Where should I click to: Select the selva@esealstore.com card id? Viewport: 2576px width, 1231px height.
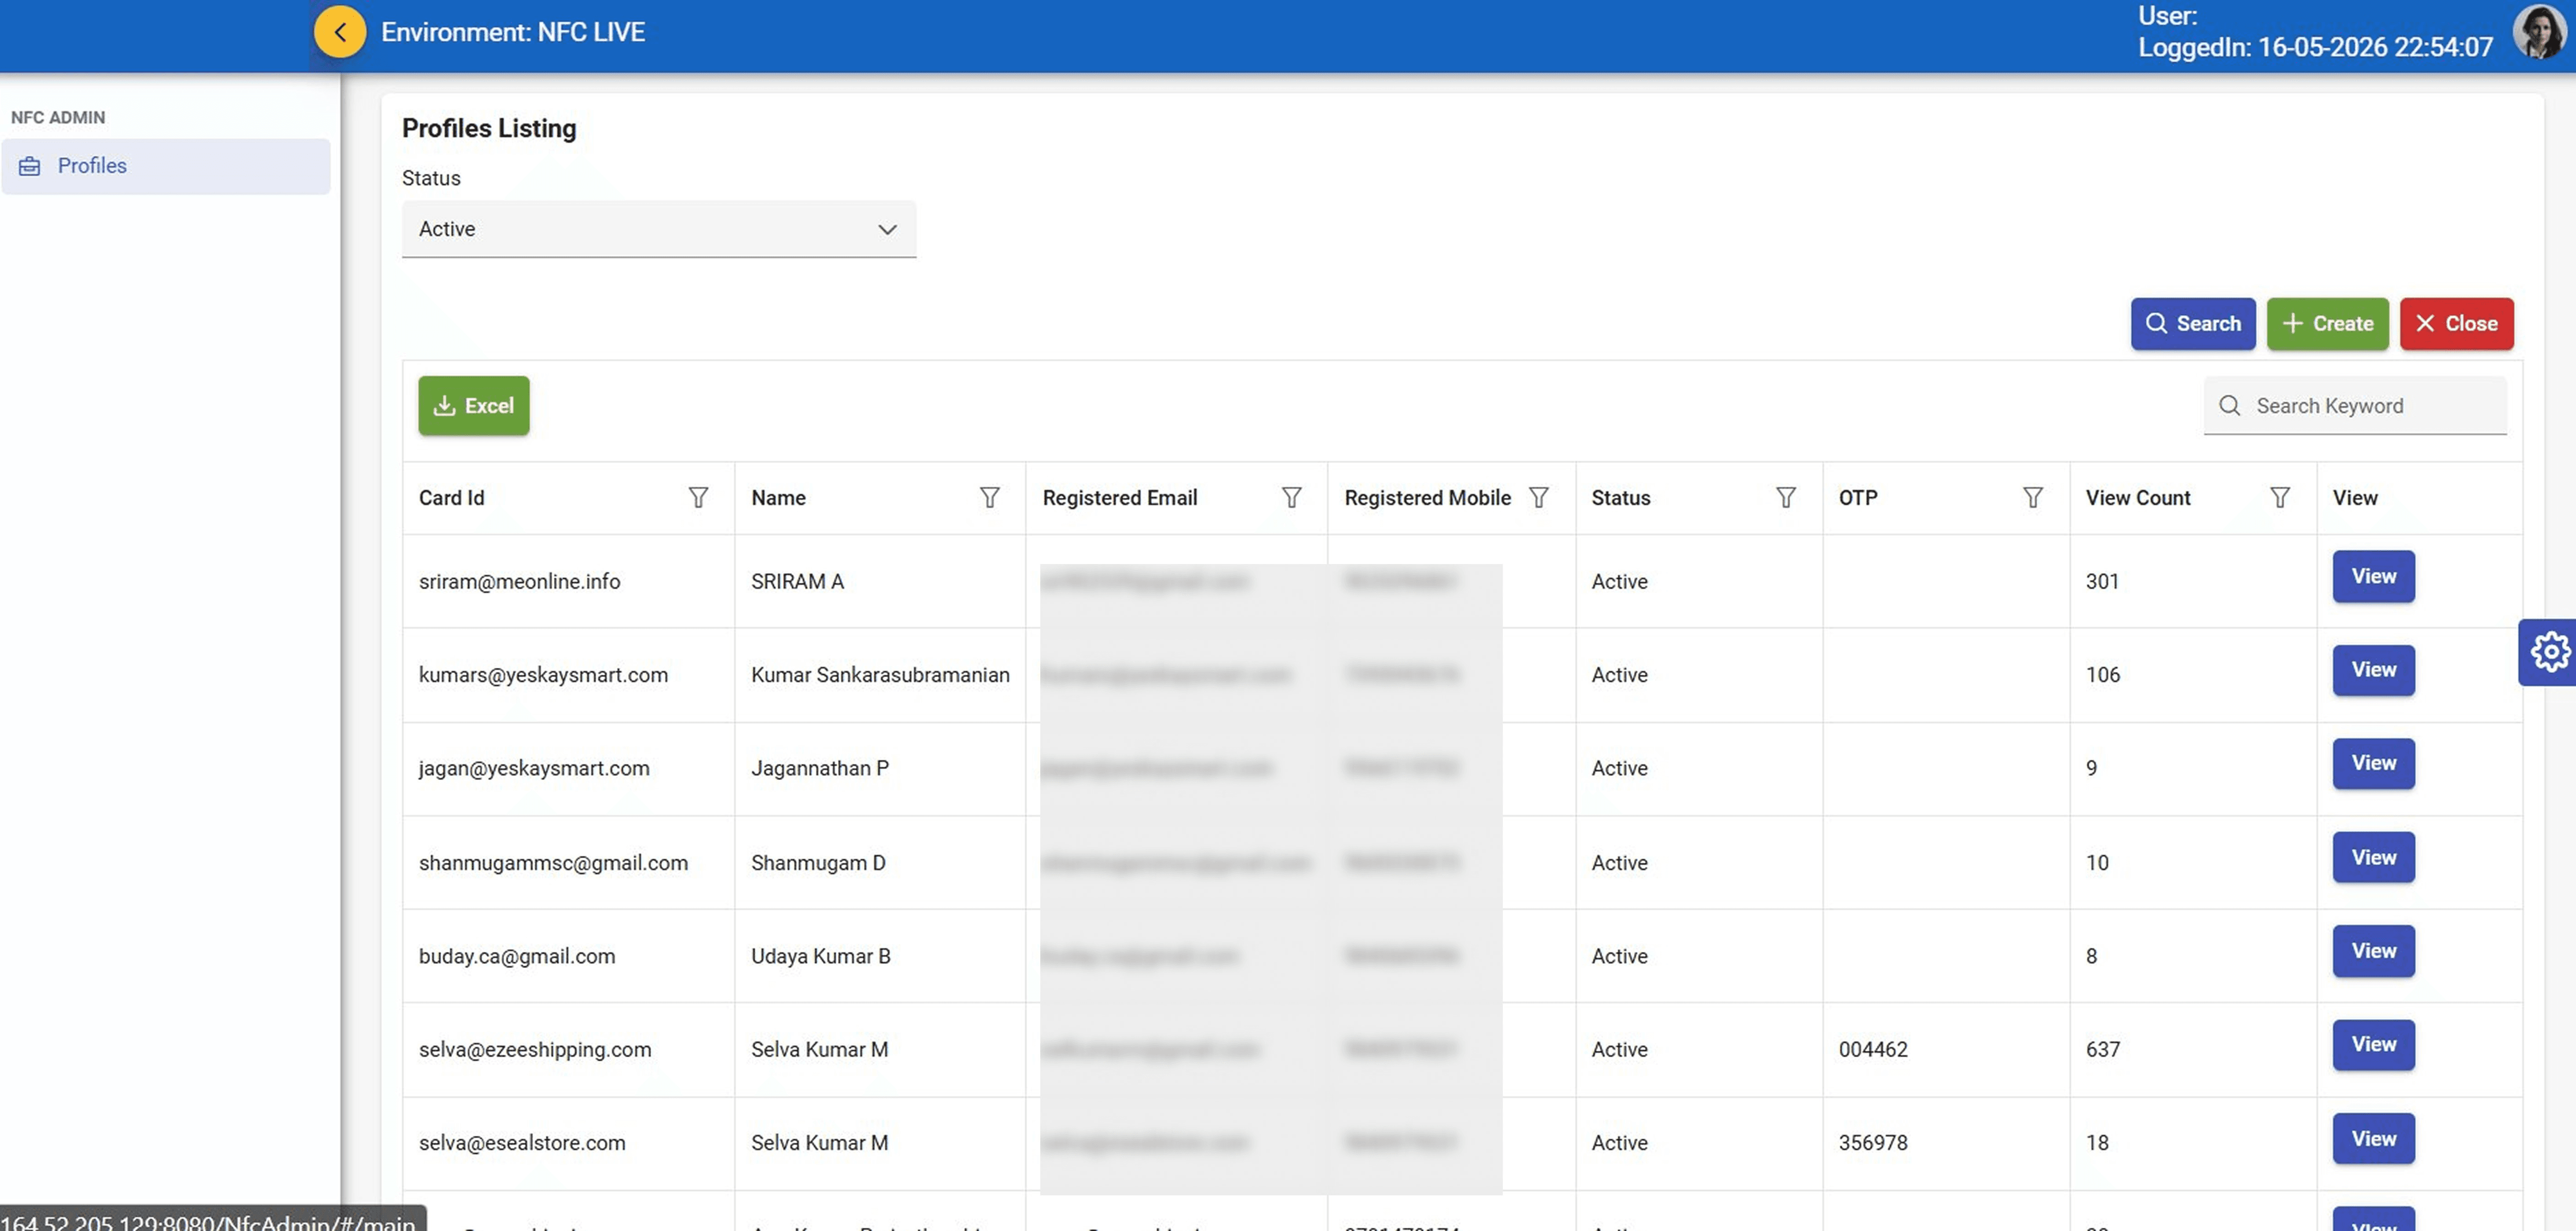(x=522, y=1143)
